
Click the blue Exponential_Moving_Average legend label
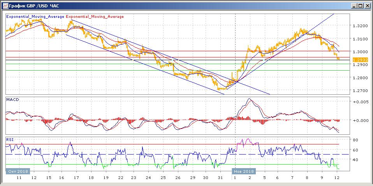(x=35, y=17)
